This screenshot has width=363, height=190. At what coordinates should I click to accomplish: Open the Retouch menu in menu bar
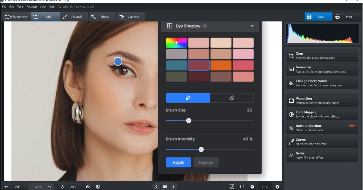31,7
